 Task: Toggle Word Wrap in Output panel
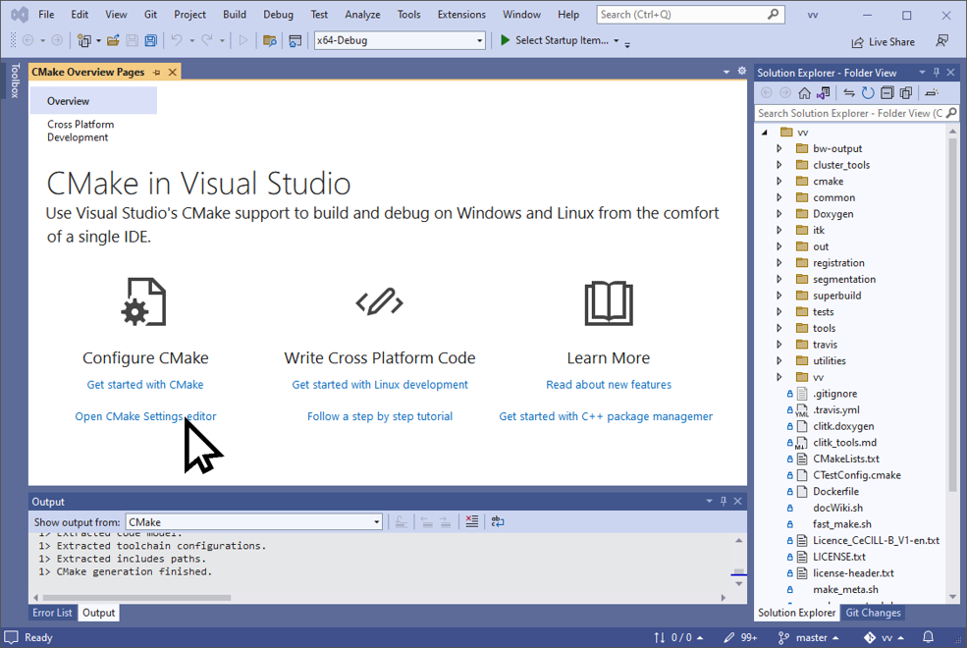tap(498, 521)
